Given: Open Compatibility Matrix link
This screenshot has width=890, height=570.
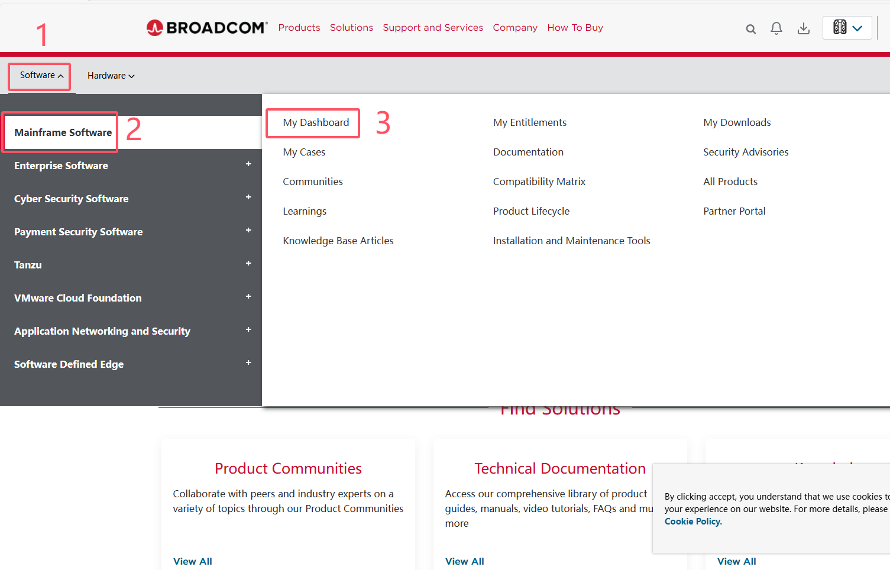Looking at the screenshot, I should point(539,182).
